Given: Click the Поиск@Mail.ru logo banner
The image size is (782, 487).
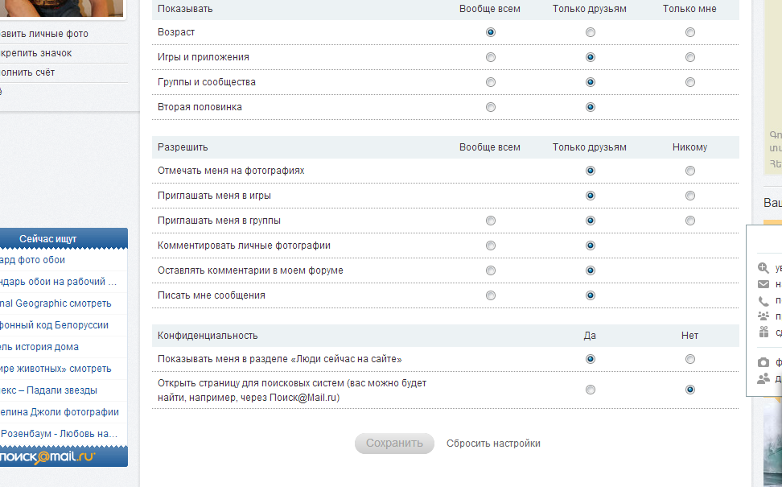Looking at the screenshot, I should pyautogui.click(x=50, y=456).
